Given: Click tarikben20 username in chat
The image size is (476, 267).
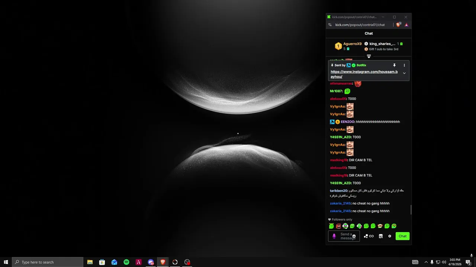Looking at the screenshot, I should click(x=339, y=191).
